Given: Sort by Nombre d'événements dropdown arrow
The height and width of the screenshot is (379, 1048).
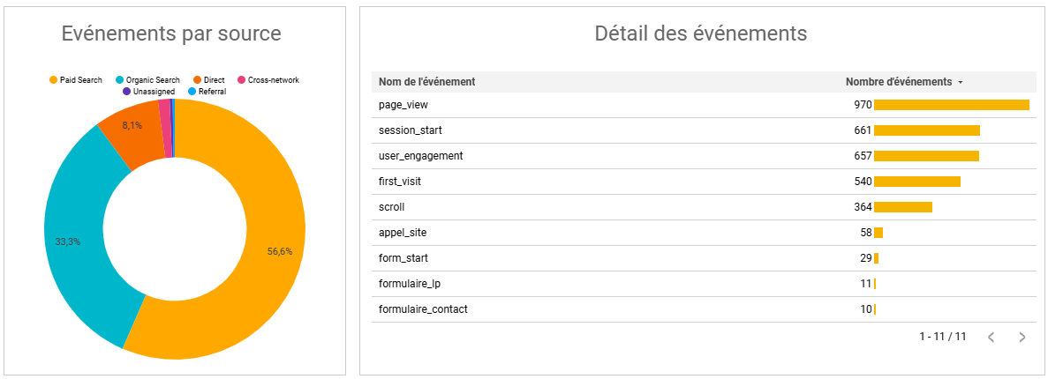Looking at the screenshot, I should pos(961,82).
